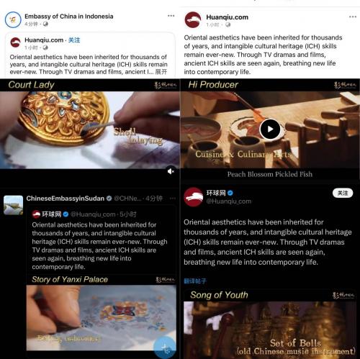Open Embassy of China in Indonesia profile picture
This screenshot has width=360, height=359.
pyautogui.click(x=13, y=19)
